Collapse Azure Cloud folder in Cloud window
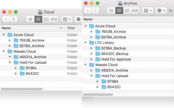Viewport: 174px width, 108px height. 4,35
